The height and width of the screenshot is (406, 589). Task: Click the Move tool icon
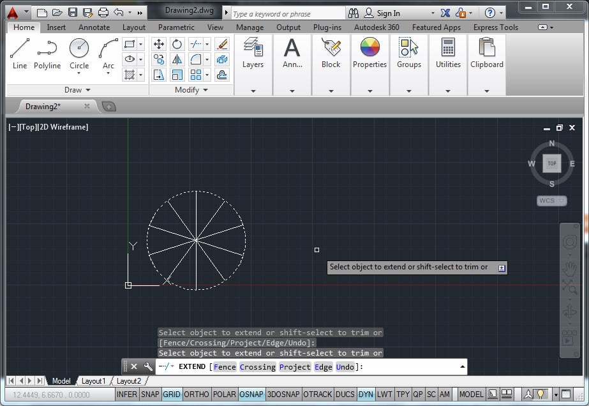tap(159, 44)
